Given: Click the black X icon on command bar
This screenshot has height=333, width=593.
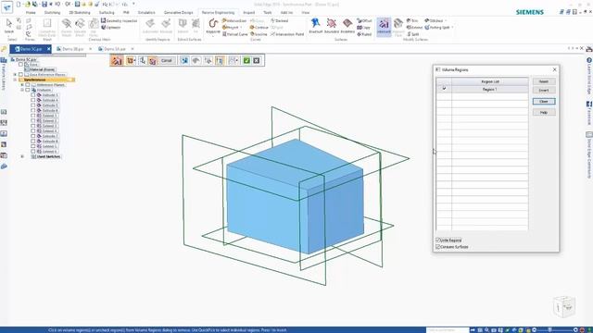Looking at the screenshot, I should click(x=257, y=60).
